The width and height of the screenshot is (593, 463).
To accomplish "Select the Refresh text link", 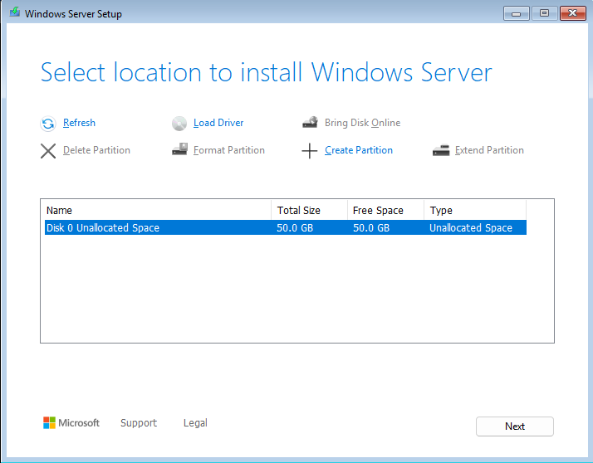I will click(x=79, y=123).
